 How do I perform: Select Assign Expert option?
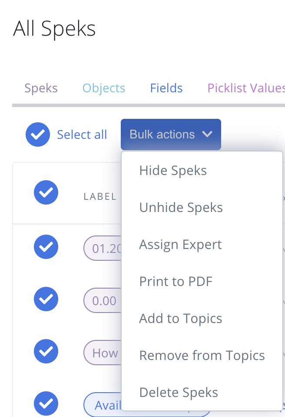[180, 244]
